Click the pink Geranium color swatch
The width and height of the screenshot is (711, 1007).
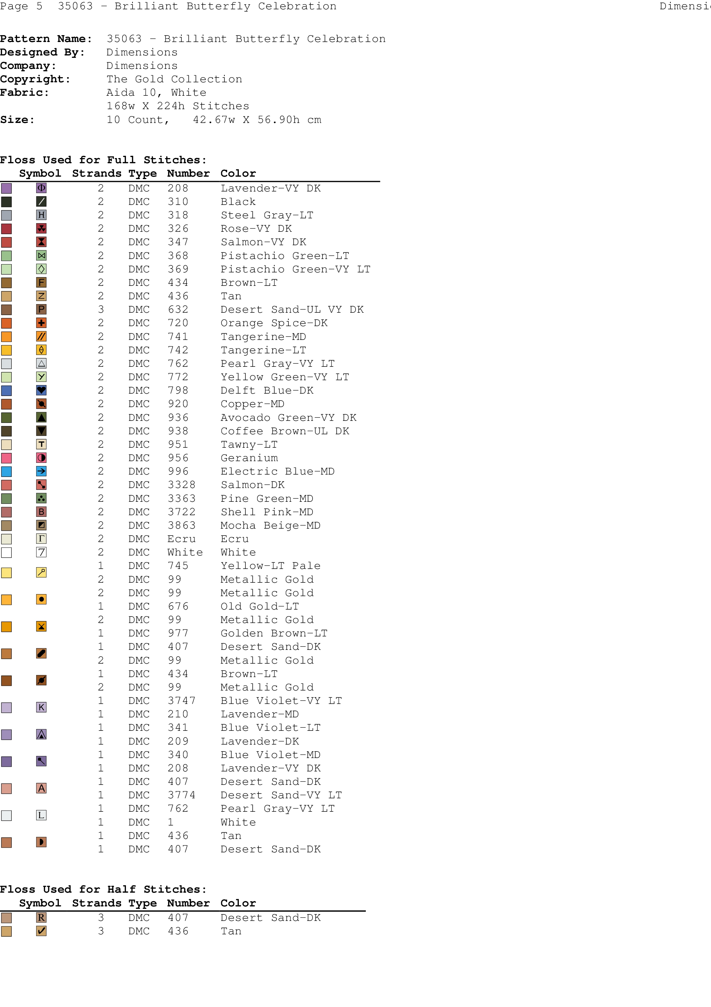tap(7, 458)
